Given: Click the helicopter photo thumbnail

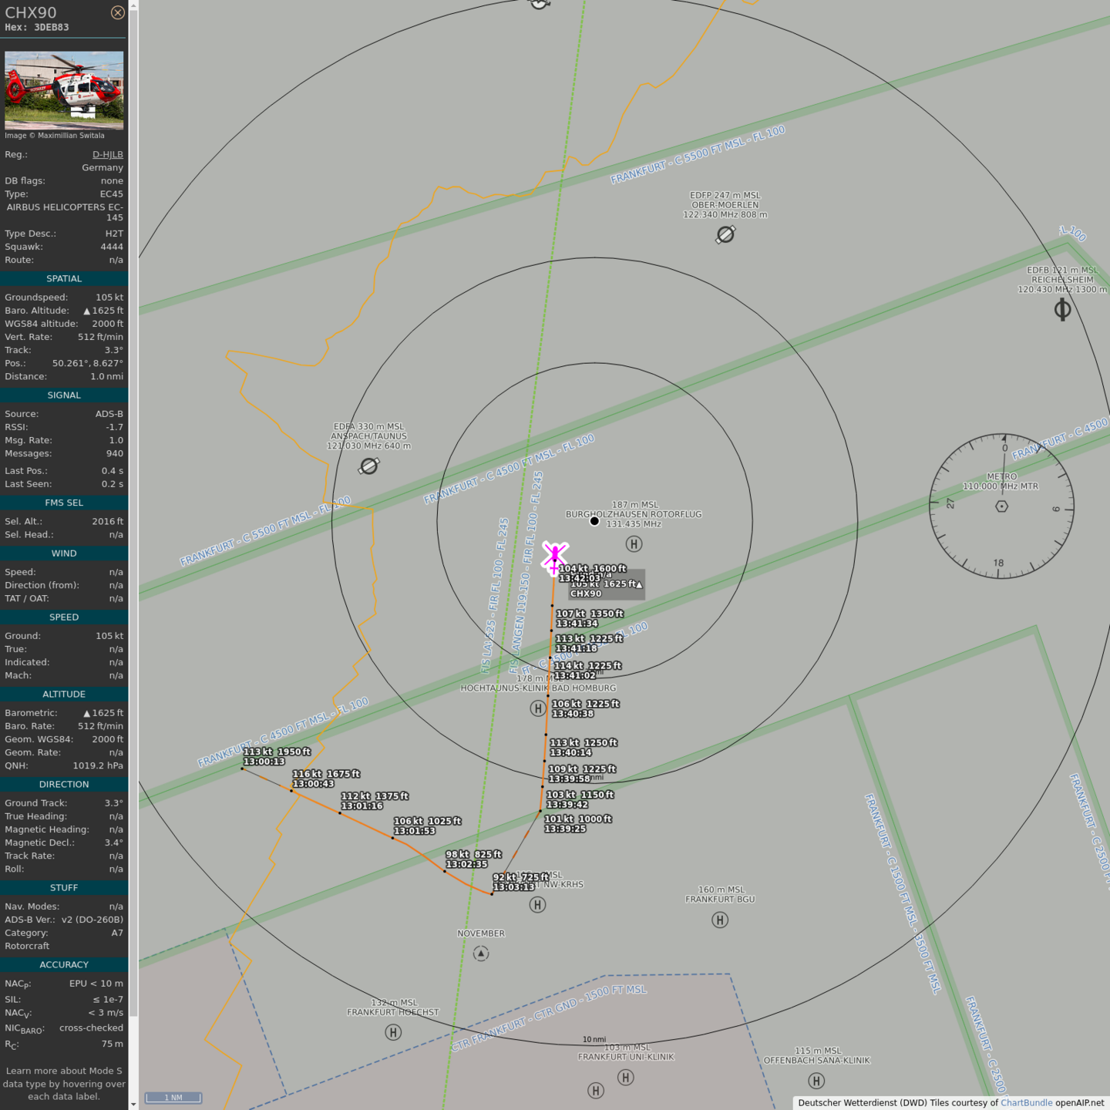Looking at the screenshot, I should pos(64,90).
